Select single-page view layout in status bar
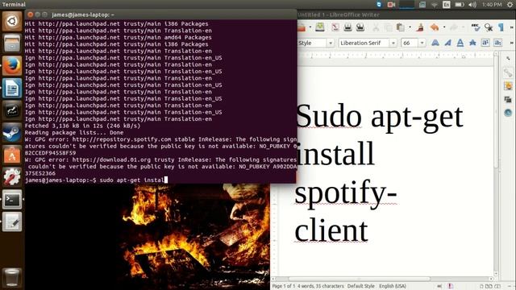 pyautogui.click(x=481, y=287)
